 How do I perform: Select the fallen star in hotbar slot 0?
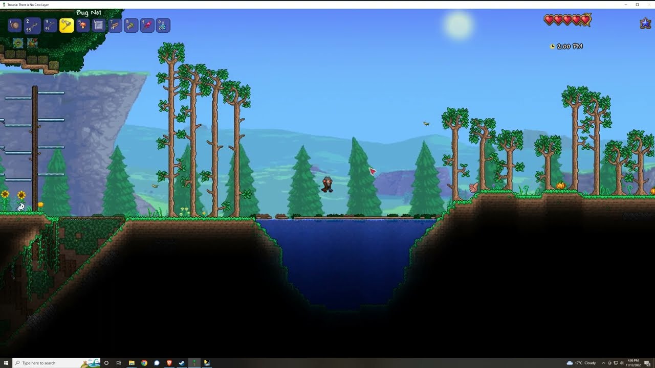163,25
